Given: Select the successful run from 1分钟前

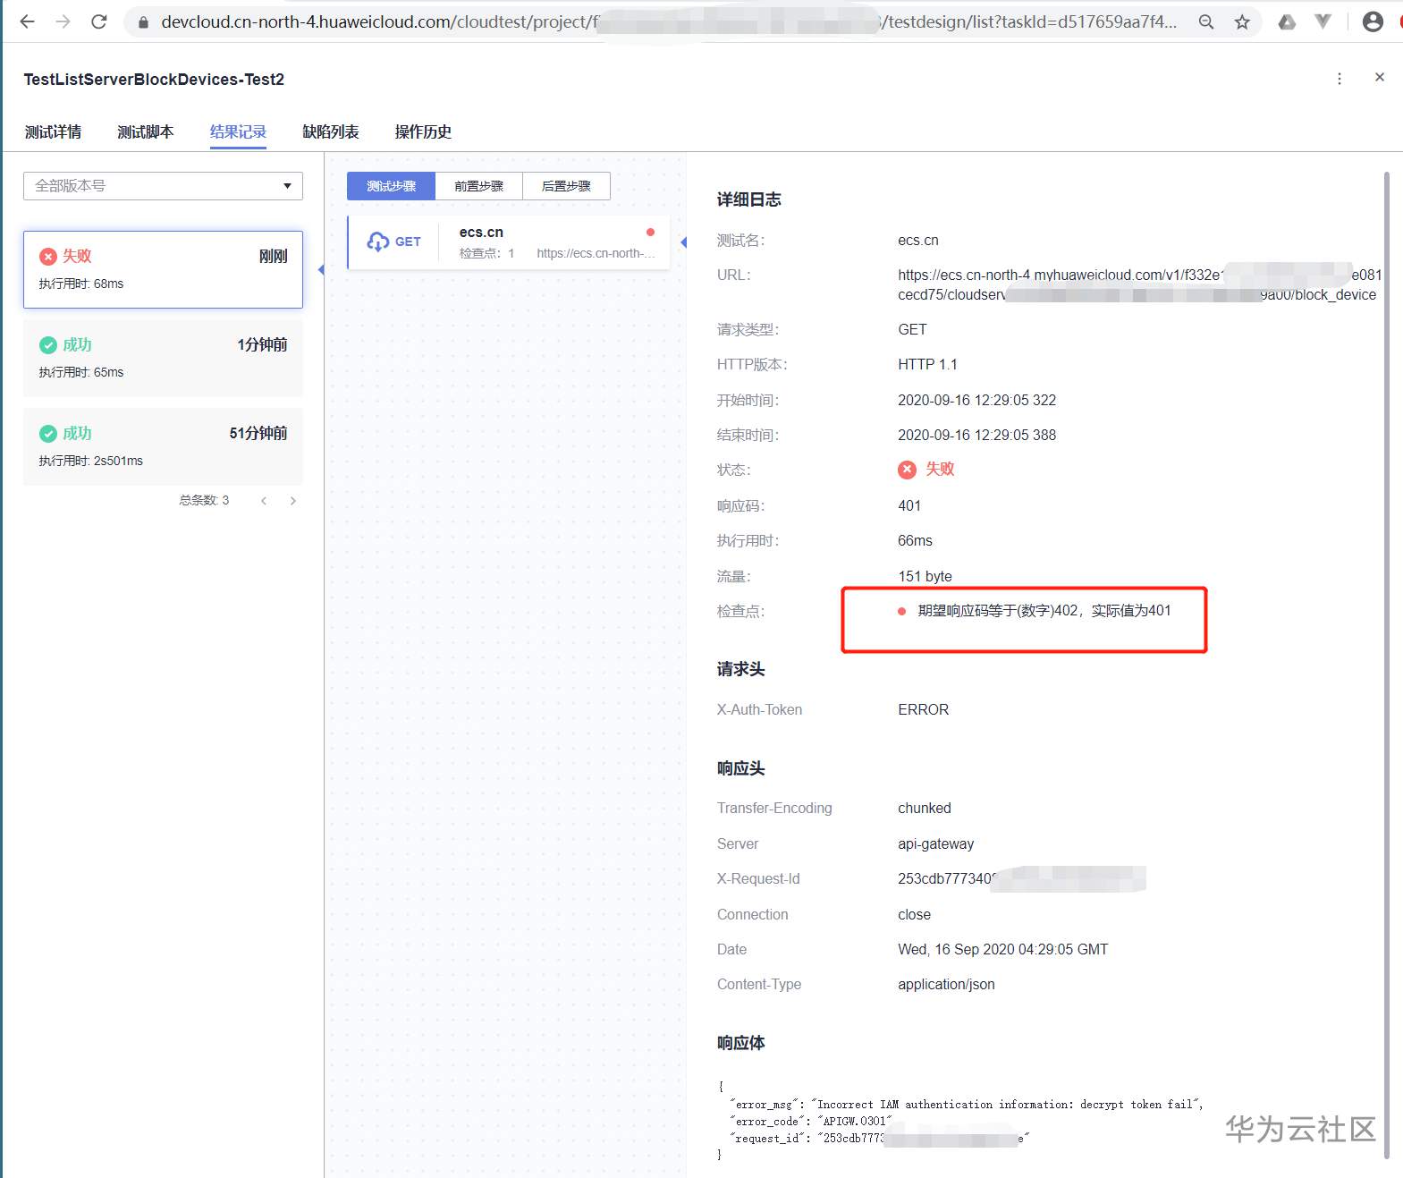Looking at the screenshot, I should point(163,358).
